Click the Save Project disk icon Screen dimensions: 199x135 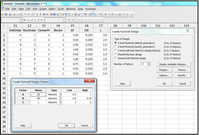6,14
